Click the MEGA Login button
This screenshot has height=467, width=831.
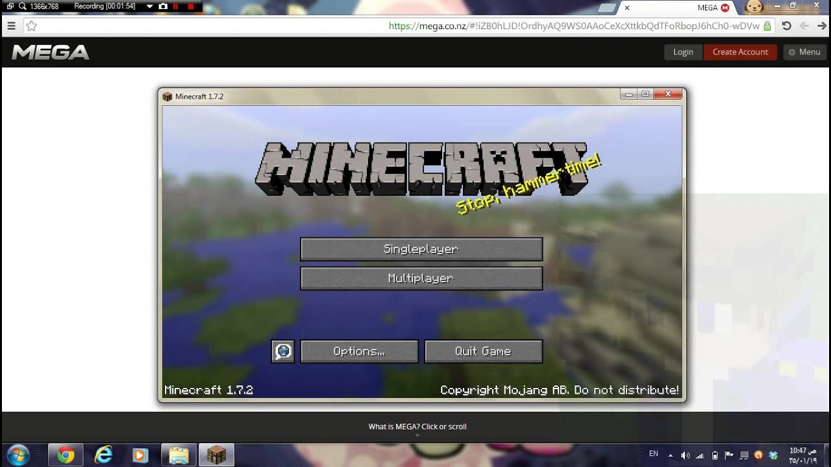coord(683,52)
